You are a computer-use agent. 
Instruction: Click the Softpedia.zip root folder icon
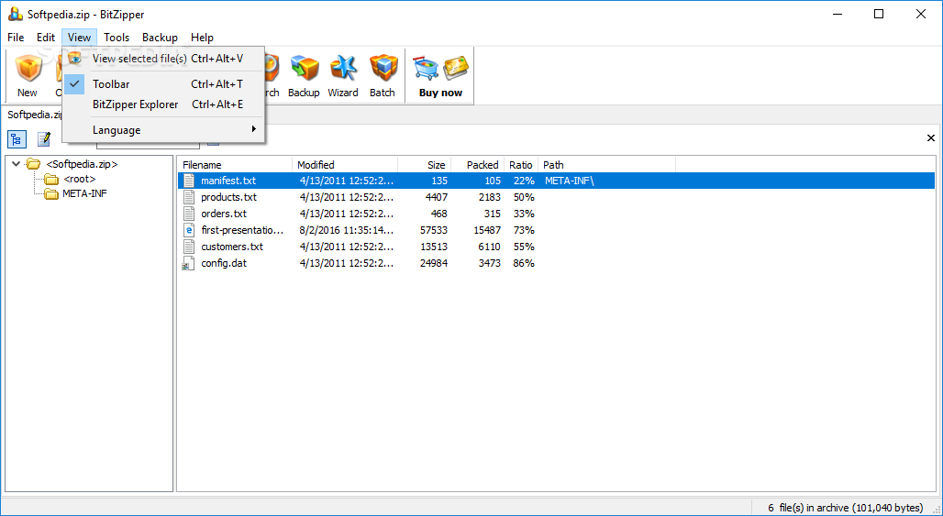[x=33, y=163]
